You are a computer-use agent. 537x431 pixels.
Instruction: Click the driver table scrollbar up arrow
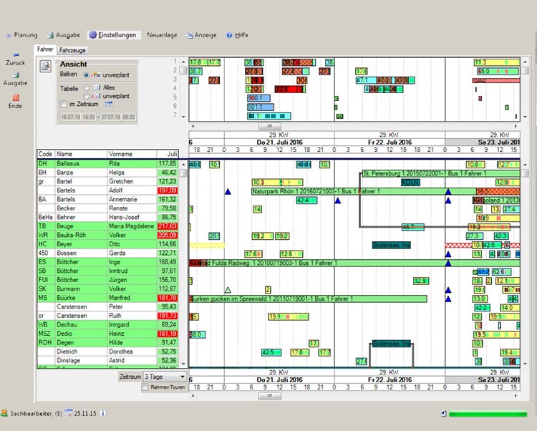[183, 165]
